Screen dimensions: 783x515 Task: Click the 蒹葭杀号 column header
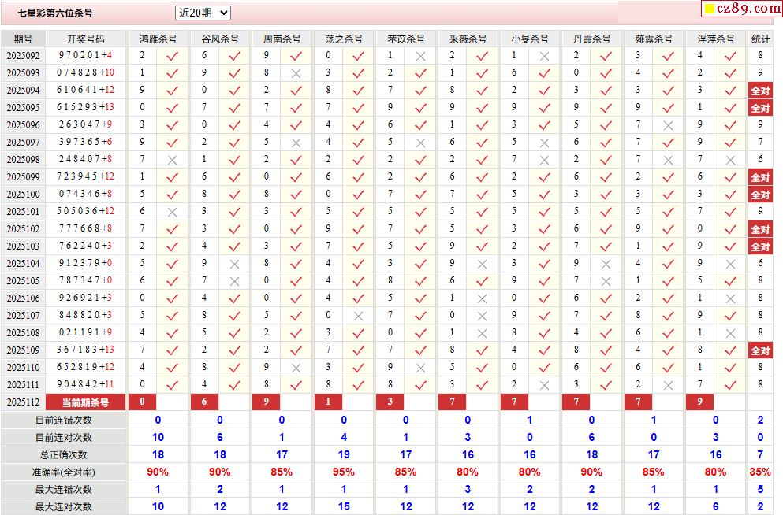click(x=654, y=39)
